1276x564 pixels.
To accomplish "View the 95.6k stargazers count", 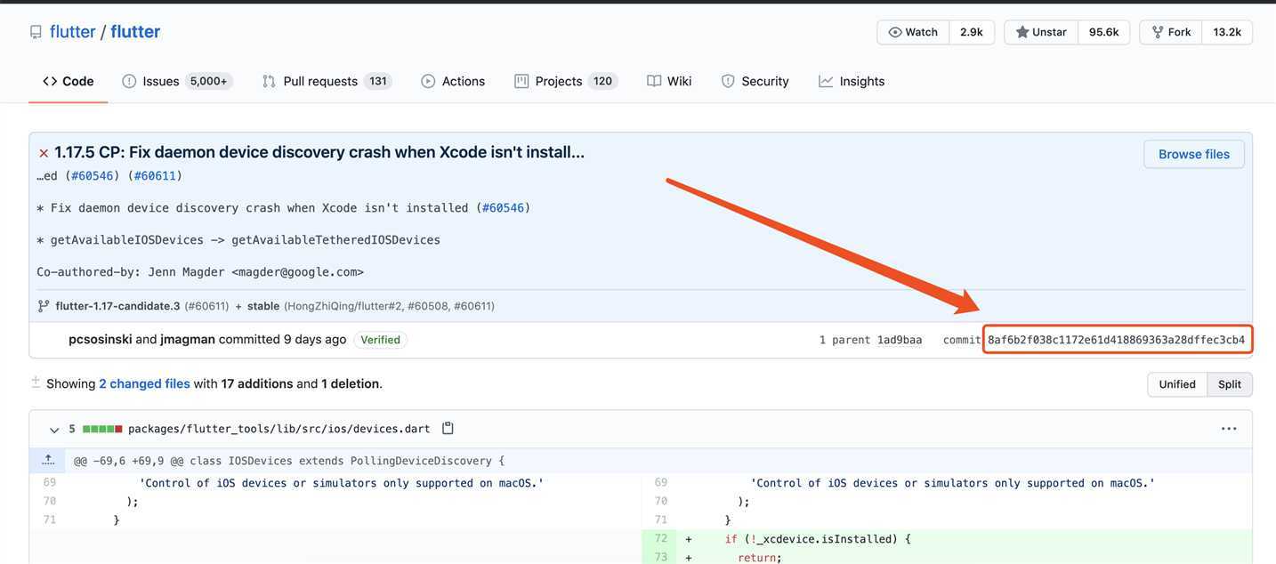I will [1104, 32].
